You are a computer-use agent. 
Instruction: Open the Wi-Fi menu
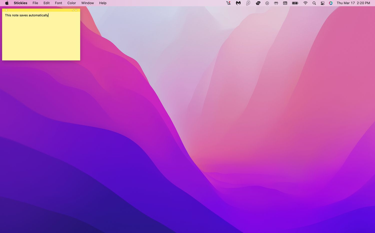[305, 3]
